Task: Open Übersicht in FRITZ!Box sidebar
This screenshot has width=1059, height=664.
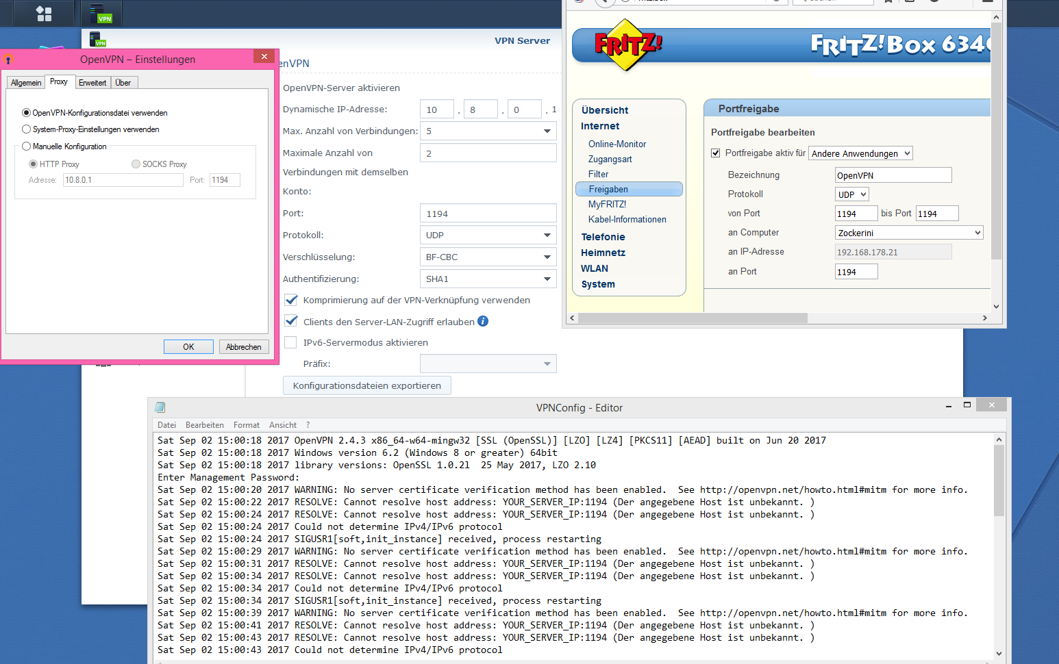Action: (x=605, y=110)
